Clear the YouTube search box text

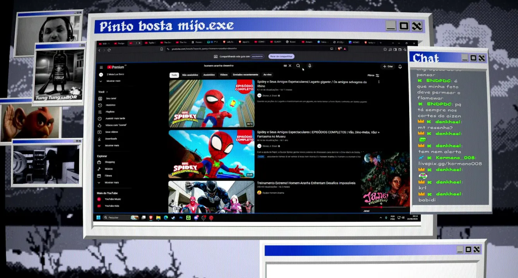tap(290, 66)
